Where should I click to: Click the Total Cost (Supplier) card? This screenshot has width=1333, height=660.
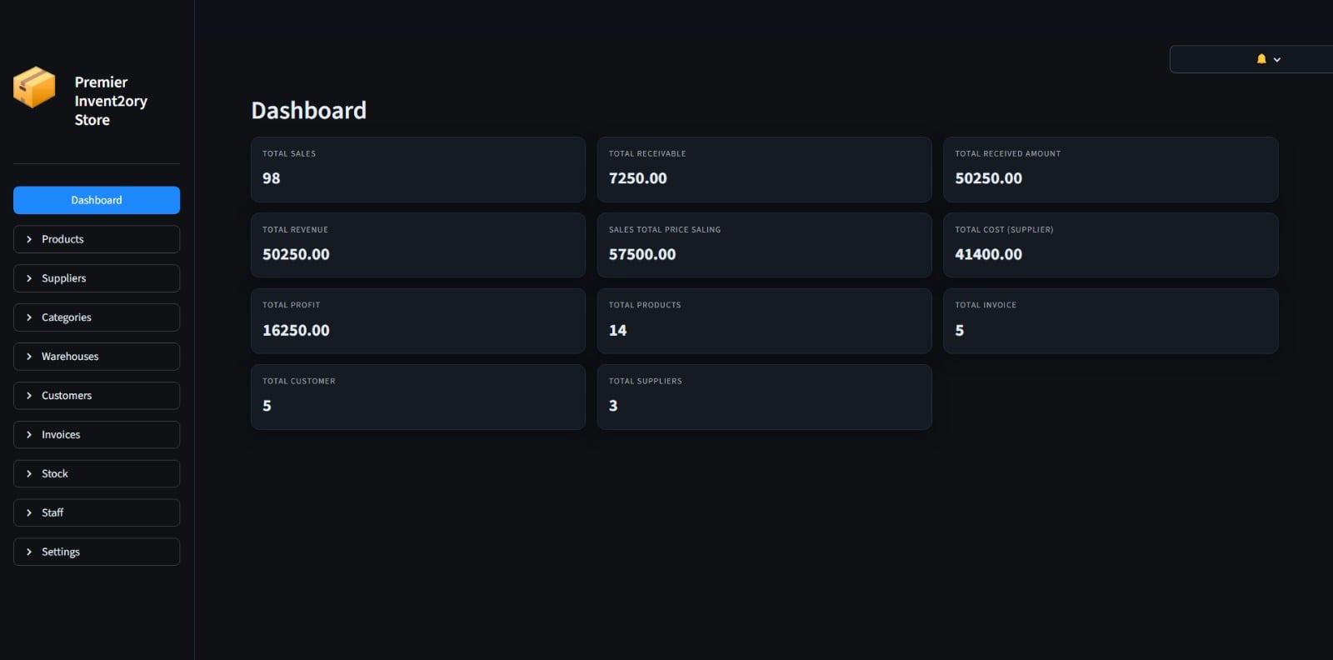[x=1110, y=245]
